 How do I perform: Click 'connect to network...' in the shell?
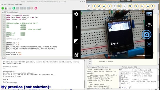11,67
